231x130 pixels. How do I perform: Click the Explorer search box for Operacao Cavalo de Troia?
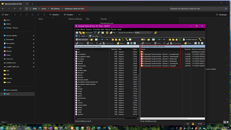[198, 9]
